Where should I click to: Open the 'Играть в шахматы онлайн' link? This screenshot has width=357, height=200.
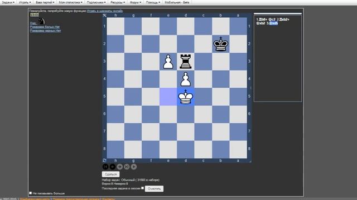point(105,11)
